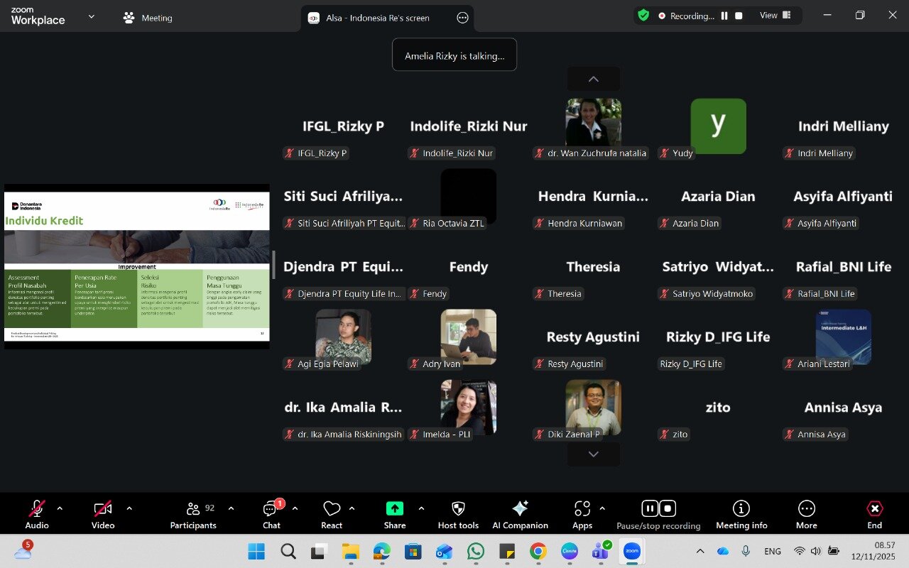Open the React emoji menu

332,514
